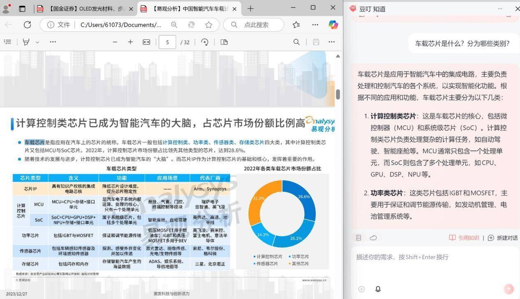Image resolution: width=520 pixels, height=299 pixels.
Task: Click the PDF zoom in plus button
Action: [x=130, y=42]
